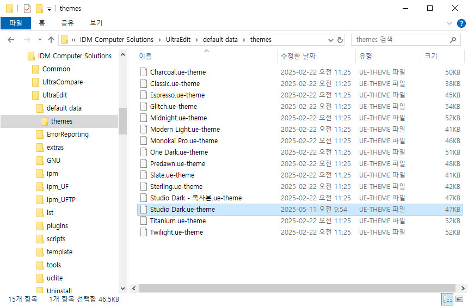
Task: Click the search magnifier icon
Action: tap(453, 40)
